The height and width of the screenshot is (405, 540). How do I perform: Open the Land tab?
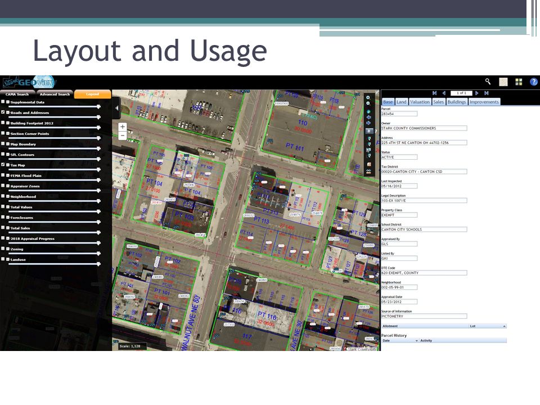click(x=401, y=102)
